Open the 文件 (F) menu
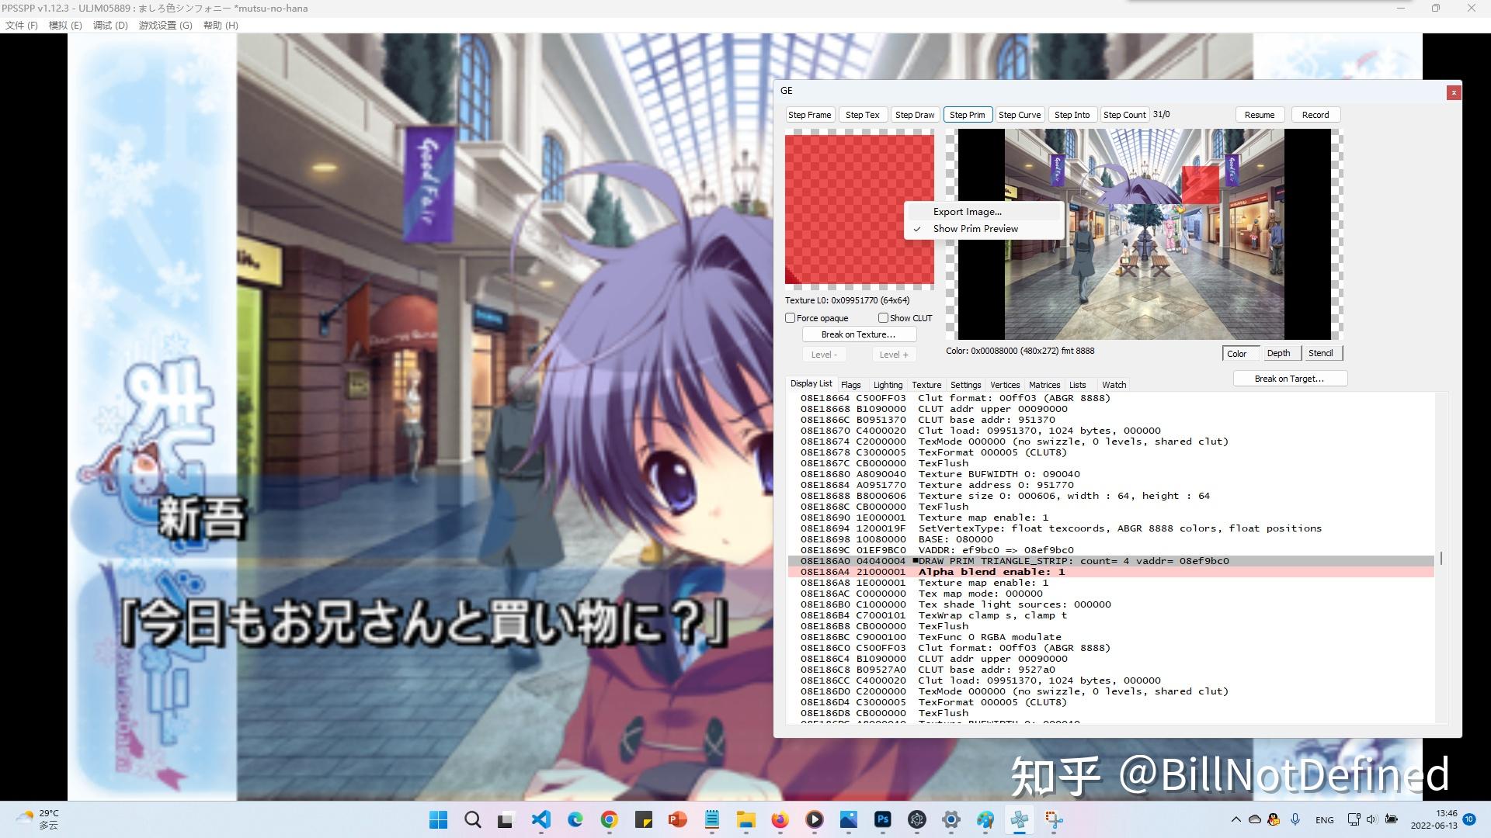The height and width of the screenshot is (838, 1491). (21, 26)
